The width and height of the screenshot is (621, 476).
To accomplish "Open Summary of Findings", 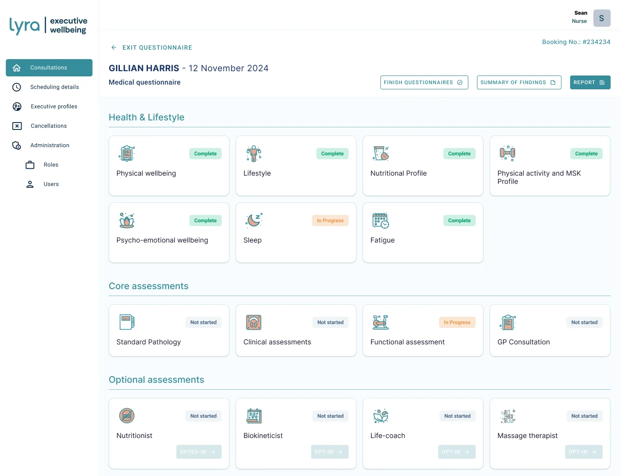I will click(519, 82).
